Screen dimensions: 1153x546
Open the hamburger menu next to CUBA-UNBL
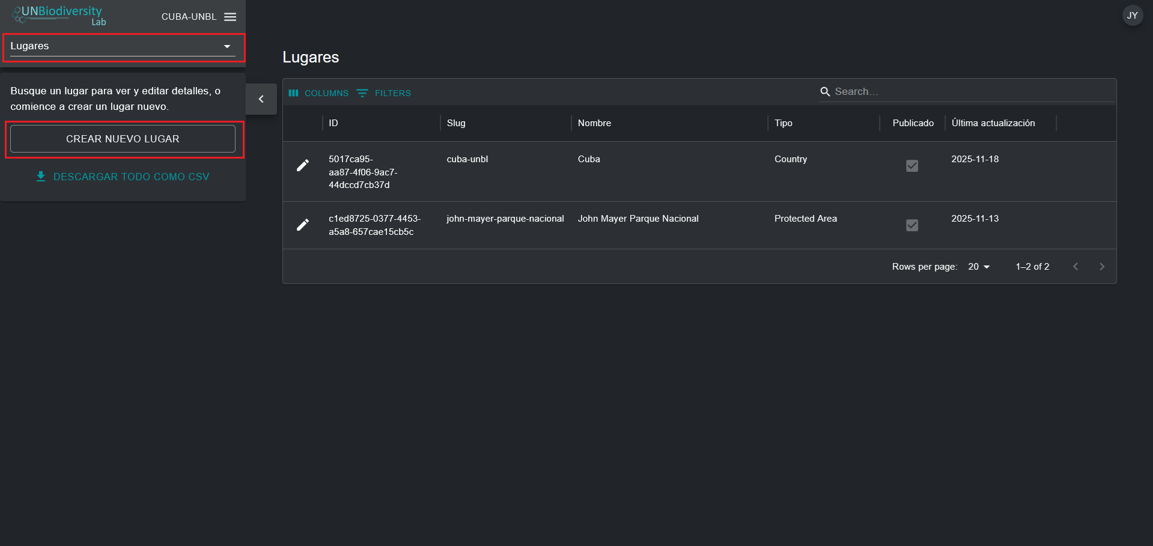pos(230,17)
